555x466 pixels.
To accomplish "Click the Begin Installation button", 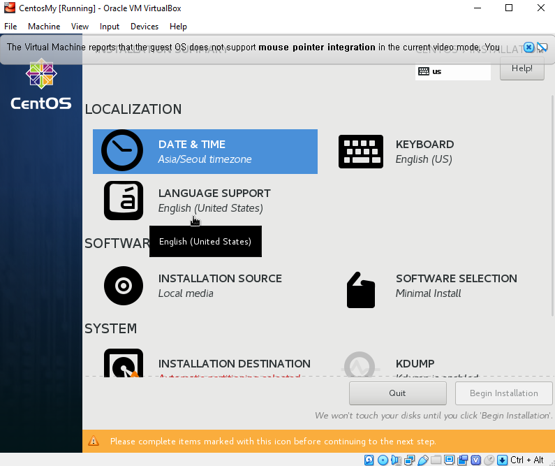I will pyautogui.click(x=503, y=393).
